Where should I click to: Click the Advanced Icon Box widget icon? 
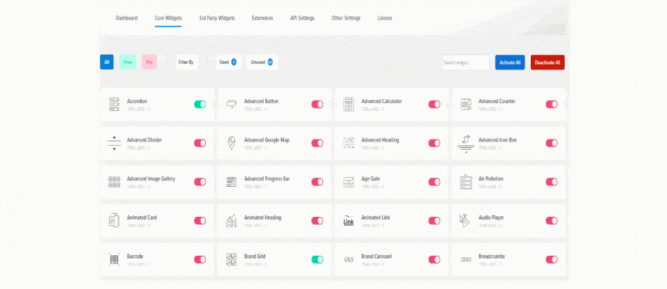pyautogui.click(x=466, y=144)
